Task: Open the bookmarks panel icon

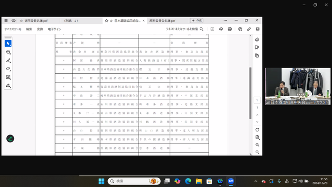Action: [257, 47]
